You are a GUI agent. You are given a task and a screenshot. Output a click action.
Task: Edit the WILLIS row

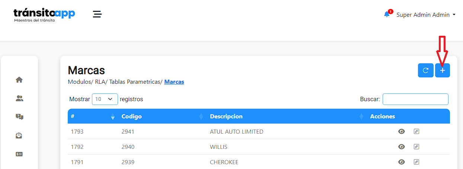click(416, 147)
